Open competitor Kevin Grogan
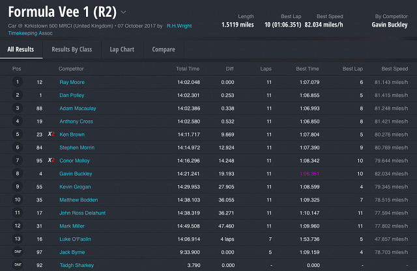 click(75, 187)
